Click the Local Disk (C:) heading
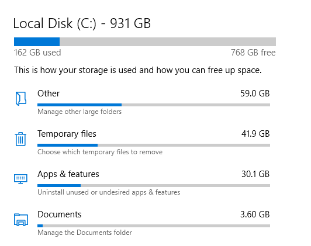 coord(82,23)
